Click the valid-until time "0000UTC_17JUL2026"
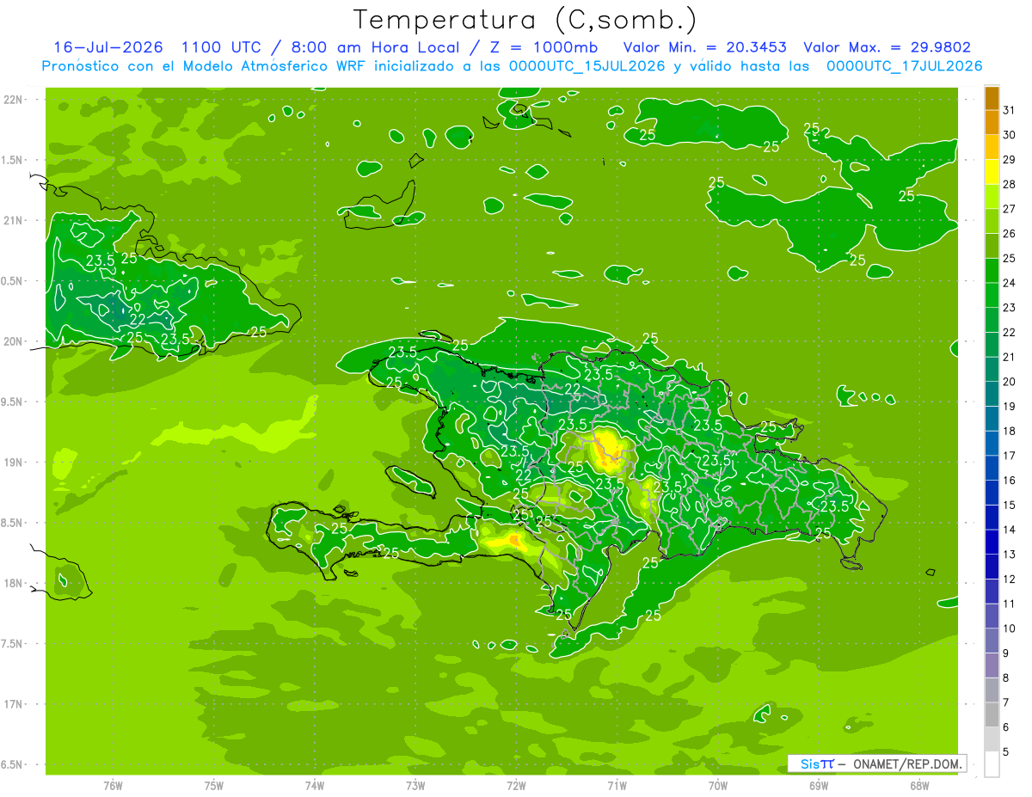1032x797 pixels. coord(904,66)
